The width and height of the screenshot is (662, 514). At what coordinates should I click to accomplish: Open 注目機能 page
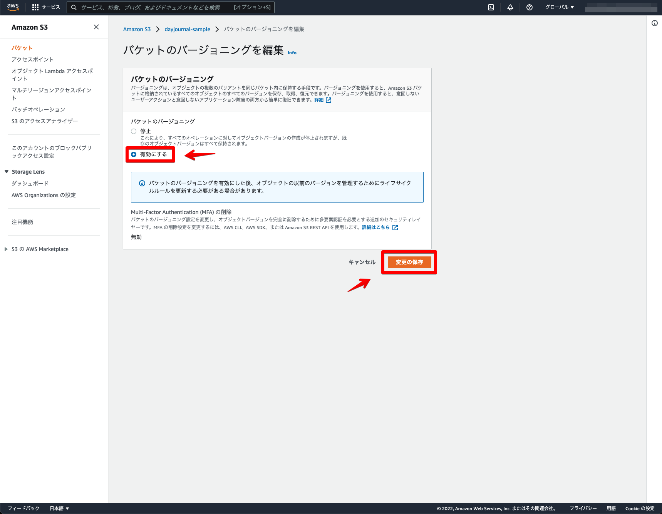pyautogui.click(x=22, y=222)
